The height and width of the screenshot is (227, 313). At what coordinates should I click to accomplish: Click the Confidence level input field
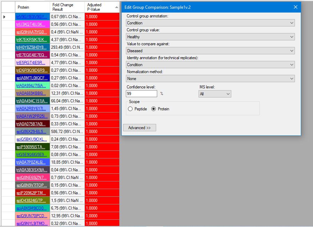(x=142, y=94)
